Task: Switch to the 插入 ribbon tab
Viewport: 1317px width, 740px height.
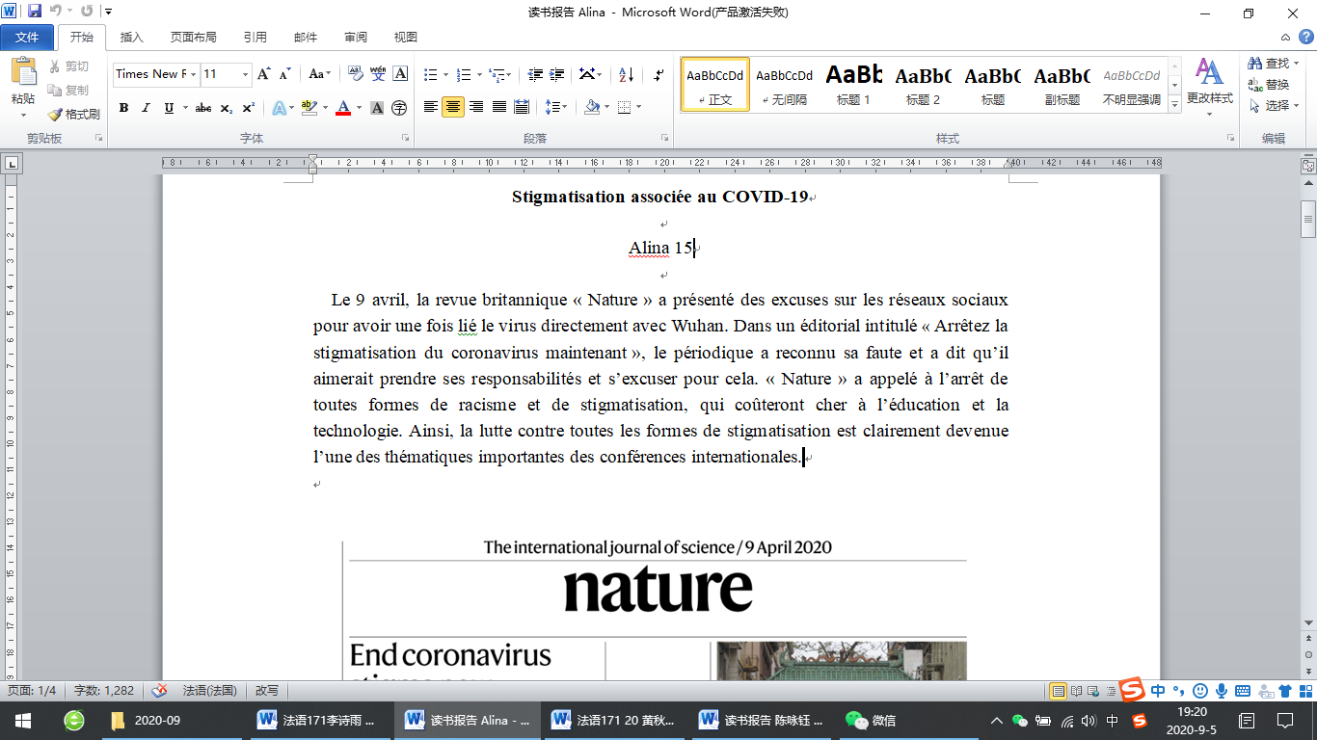Action: (x=131, y=38)
